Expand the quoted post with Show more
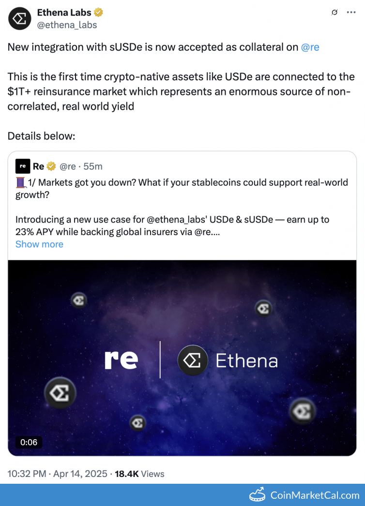The image size is (365, 506). point(39,244)
